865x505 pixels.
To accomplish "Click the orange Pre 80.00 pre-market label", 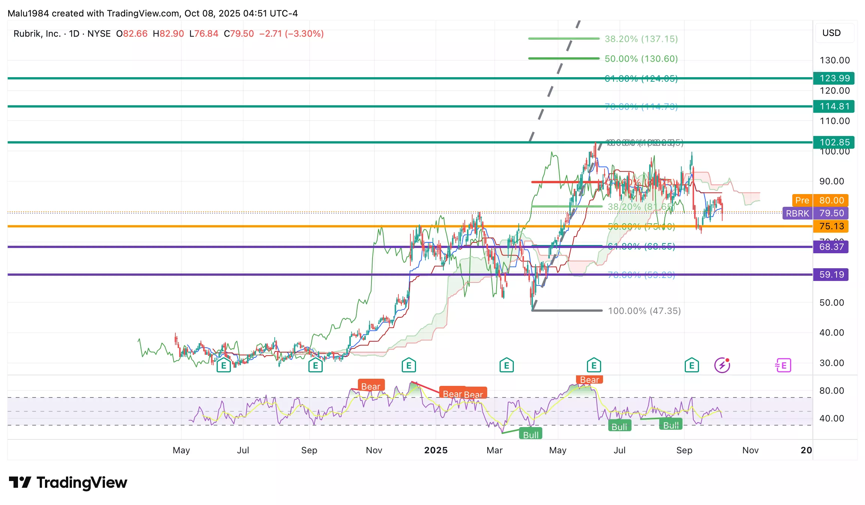I will pos(820,200).
